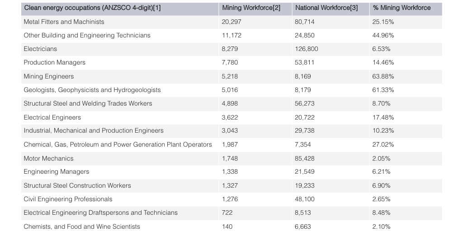Click the percentage value 6.21%
Image resolution: width=463 pixels, height=231 pixels.
381,171
